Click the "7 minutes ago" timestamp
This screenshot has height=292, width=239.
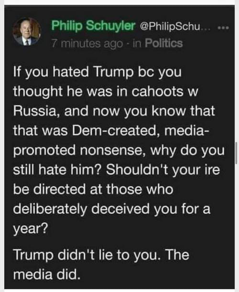pyautogui.click(x=87, y=44)
